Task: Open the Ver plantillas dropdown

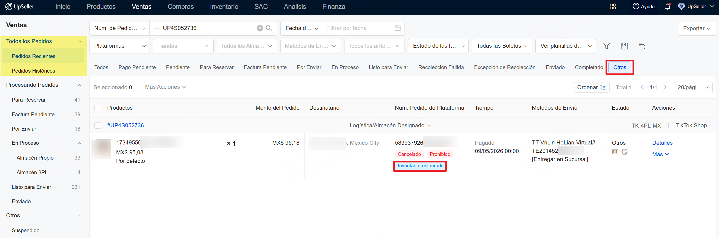Action: tap(565, 46)
